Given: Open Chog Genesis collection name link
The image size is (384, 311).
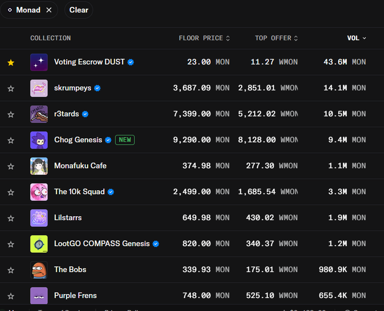Looking at the screenshot, I should pos(78,140).
